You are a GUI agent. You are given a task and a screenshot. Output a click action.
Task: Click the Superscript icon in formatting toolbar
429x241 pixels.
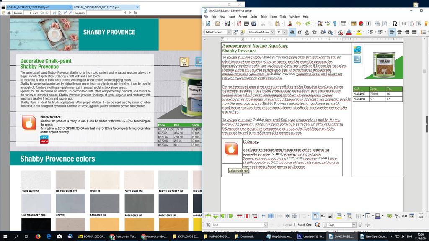(323, 32)
